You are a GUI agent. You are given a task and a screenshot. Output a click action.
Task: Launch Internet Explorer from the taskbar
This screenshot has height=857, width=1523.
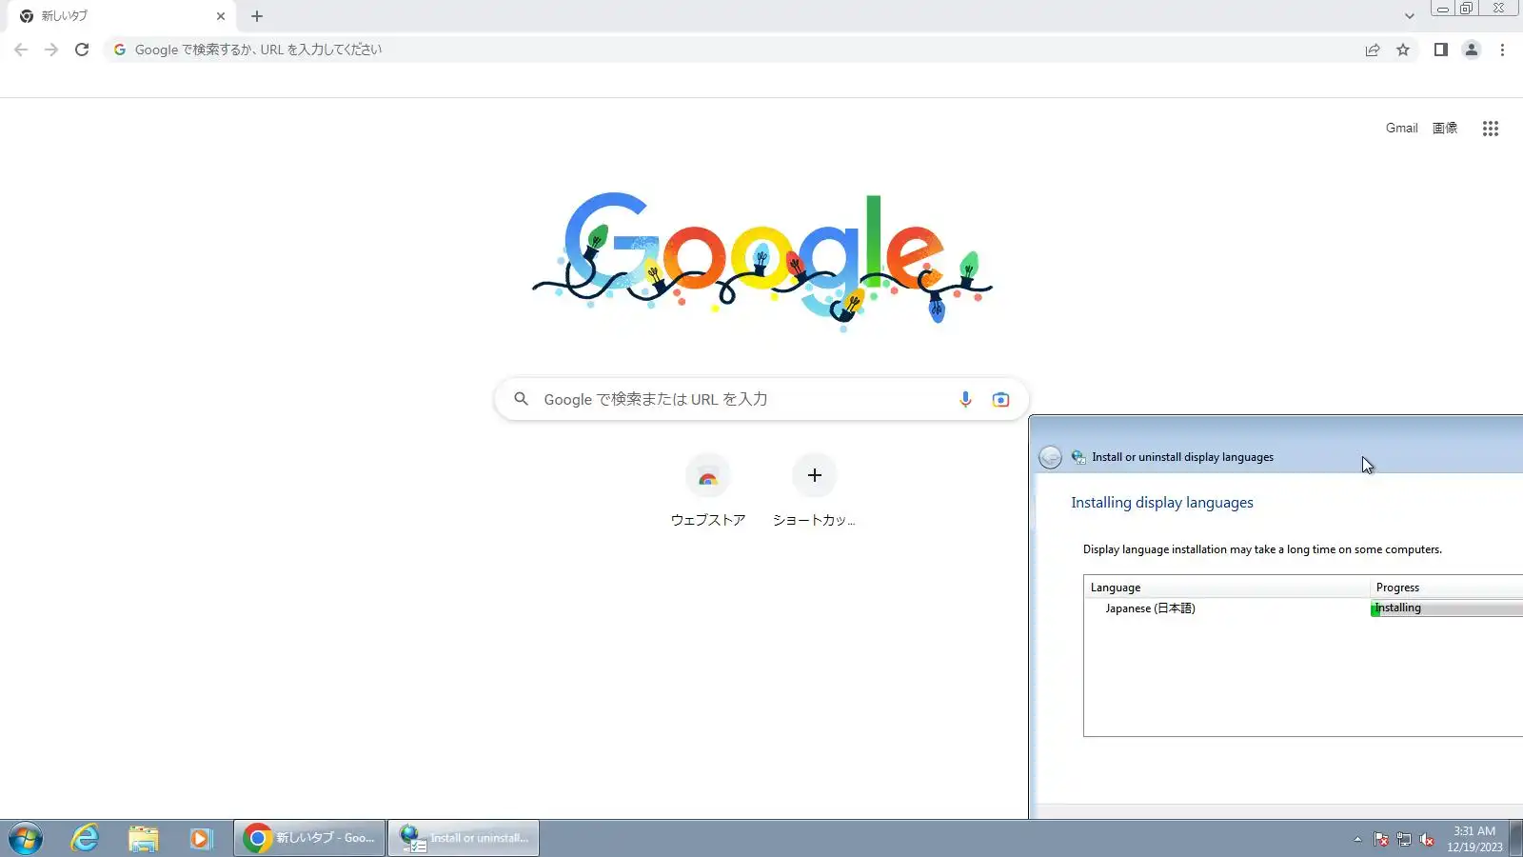point(86,839)
